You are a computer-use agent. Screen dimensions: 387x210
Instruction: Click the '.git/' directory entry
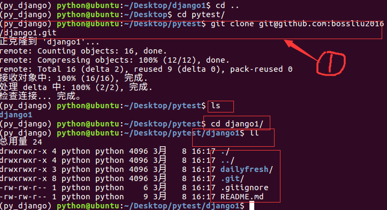[x=232, y=178]
